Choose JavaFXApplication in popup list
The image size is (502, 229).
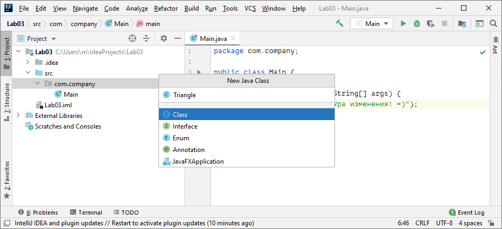247,161
